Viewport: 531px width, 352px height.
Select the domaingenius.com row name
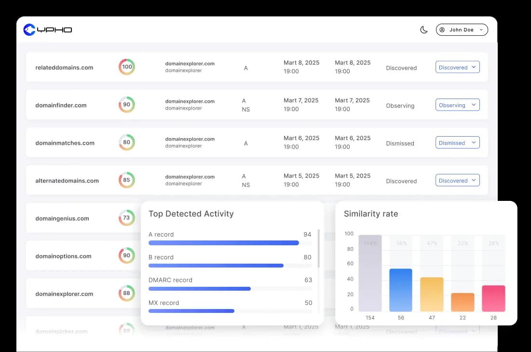point(62,218)
